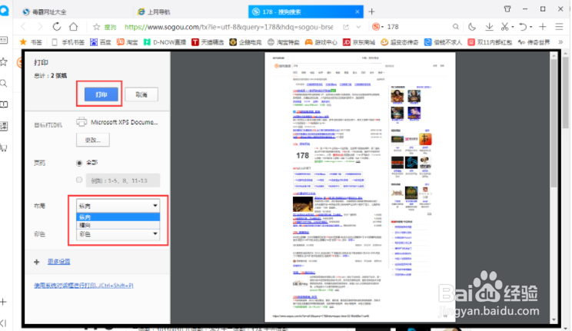Click the preview pane scroll down arrow
Screen dimensions: 572x331
[x=554, y=319]
